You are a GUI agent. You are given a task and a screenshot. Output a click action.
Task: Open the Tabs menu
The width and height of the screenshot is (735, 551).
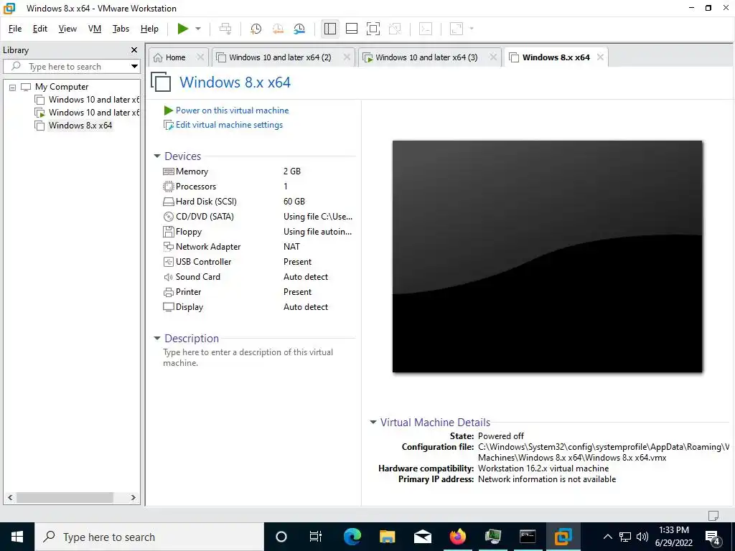pyautogui.click(x=121, y=29)
